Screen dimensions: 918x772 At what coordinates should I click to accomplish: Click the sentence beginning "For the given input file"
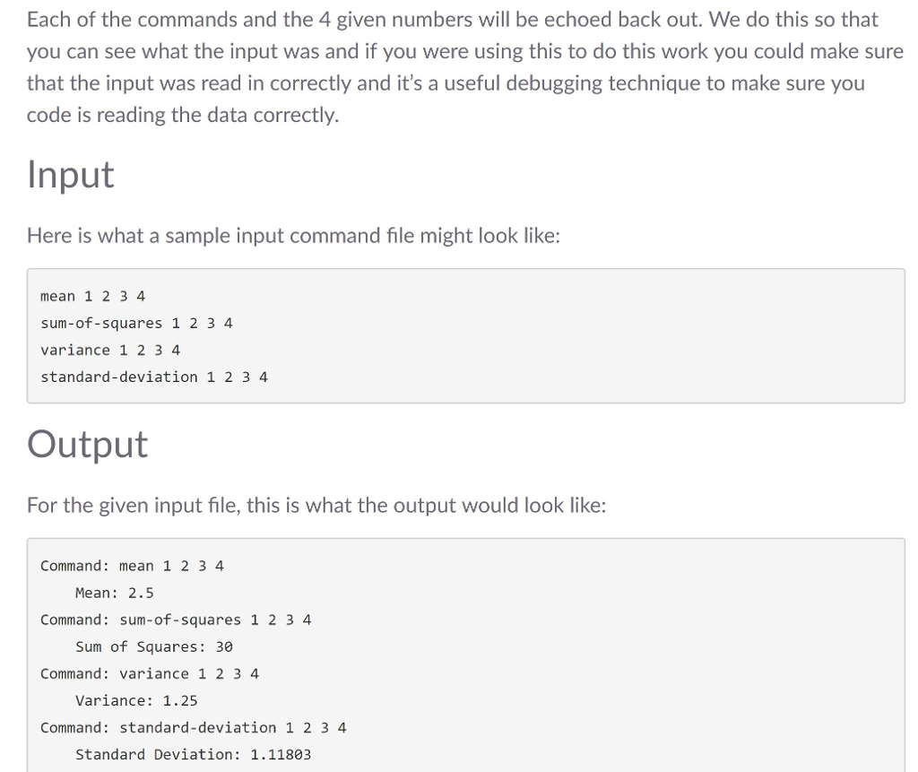[x=316, y=506]
